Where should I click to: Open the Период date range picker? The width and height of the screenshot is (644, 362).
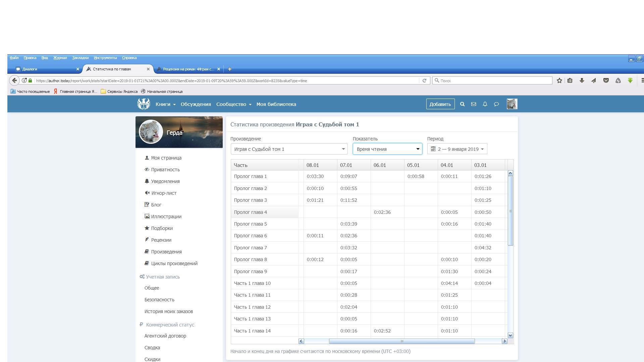pos(457,149)
